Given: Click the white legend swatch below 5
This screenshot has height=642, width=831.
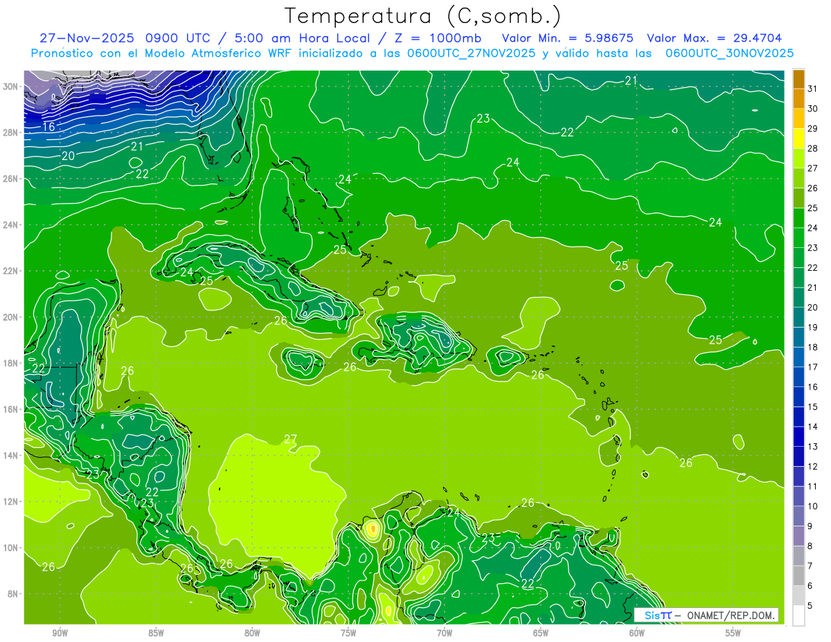Looking at the screenshot, I should pos(798,616).
